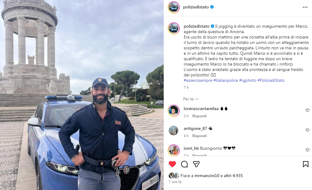Screen dimensions: 312x190
Task: View mrmancini10 in likes line
Action: click(x=207, y=176)
